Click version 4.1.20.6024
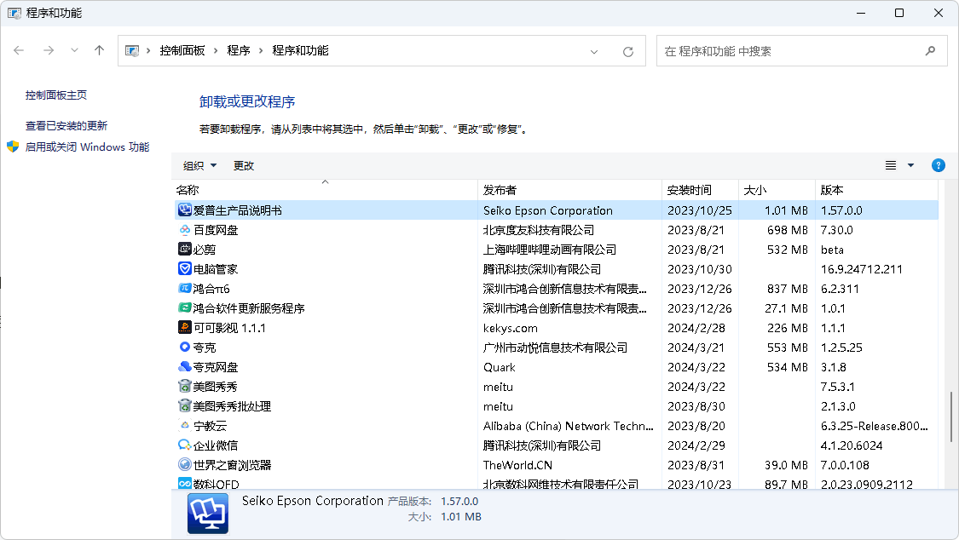The image size is (959, 540). (x=852, y=445)
